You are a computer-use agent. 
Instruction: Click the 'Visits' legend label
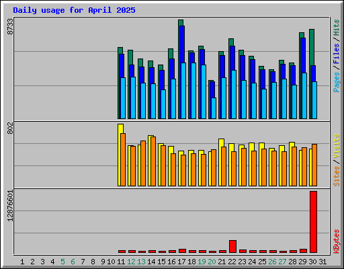click(336, 146)
